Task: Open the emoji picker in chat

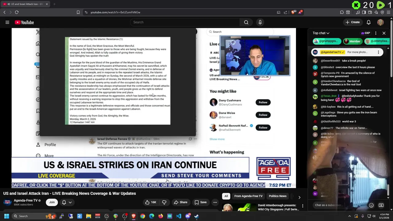Action: (371, 205)
